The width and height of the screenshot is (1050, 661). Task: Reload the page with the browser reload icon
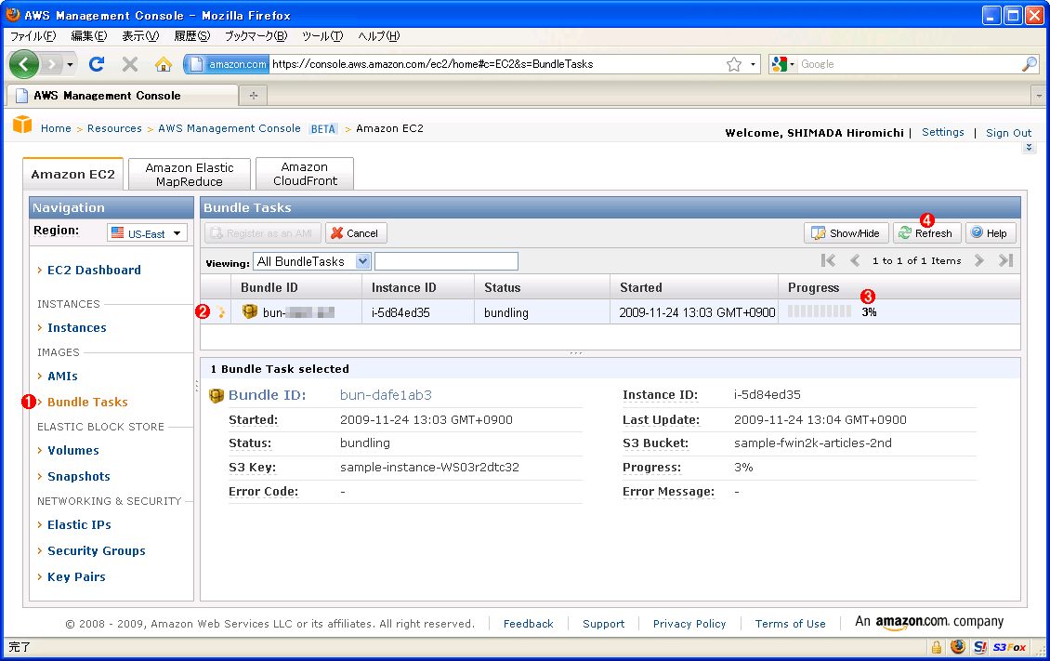point(97,64)
